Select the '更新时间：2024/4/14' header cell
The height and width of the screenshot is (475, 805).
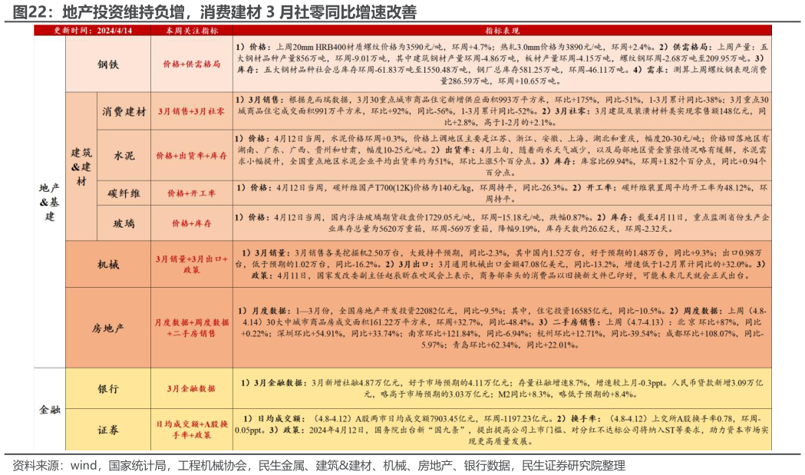[92, 30]
